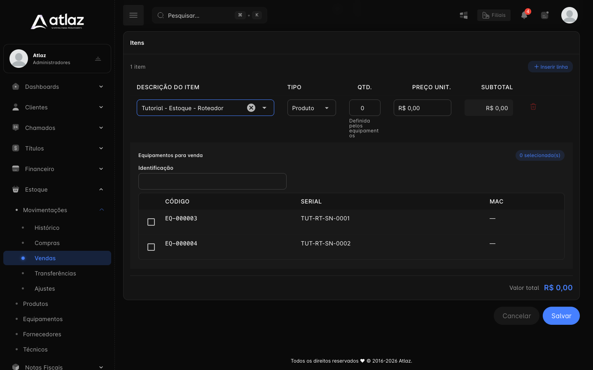
Task: Click the Cancelar button
Action: point(516,316)
